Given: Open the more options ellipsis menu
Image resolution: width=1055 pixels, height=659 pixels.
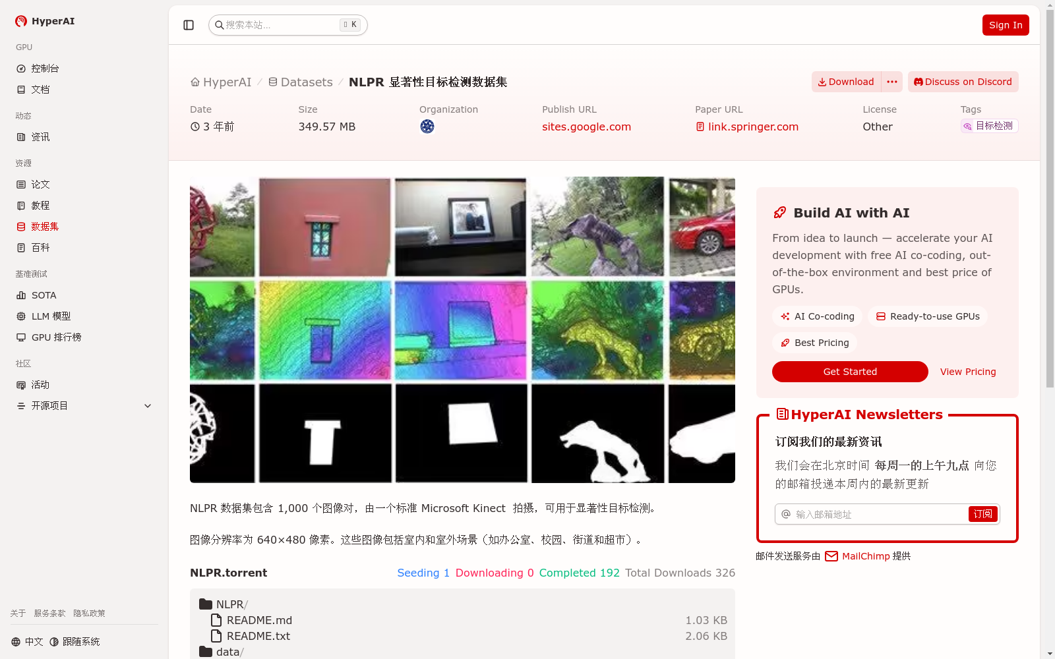Looking at the screenshot, I should [892, 82].
